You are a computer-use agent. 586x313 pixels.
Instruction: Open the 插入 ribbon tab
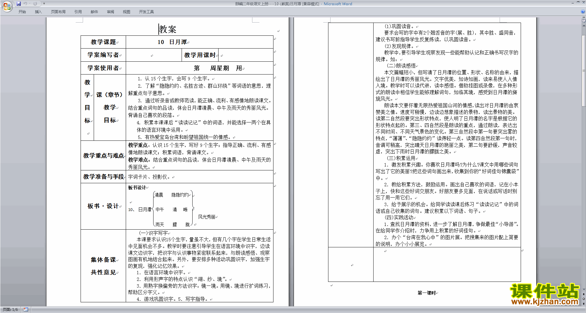pos(38,12)
